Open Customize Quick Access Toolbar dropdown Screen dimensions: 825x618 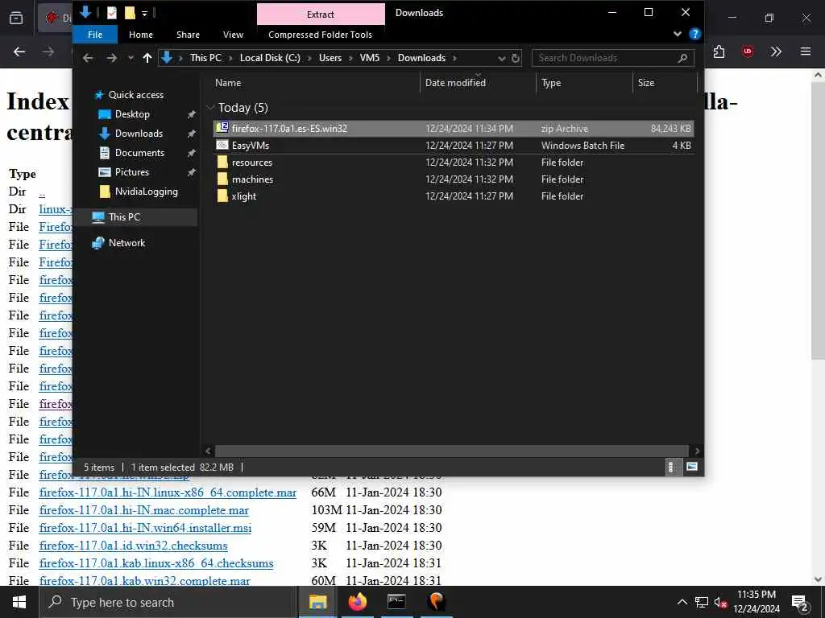point(145,13)
